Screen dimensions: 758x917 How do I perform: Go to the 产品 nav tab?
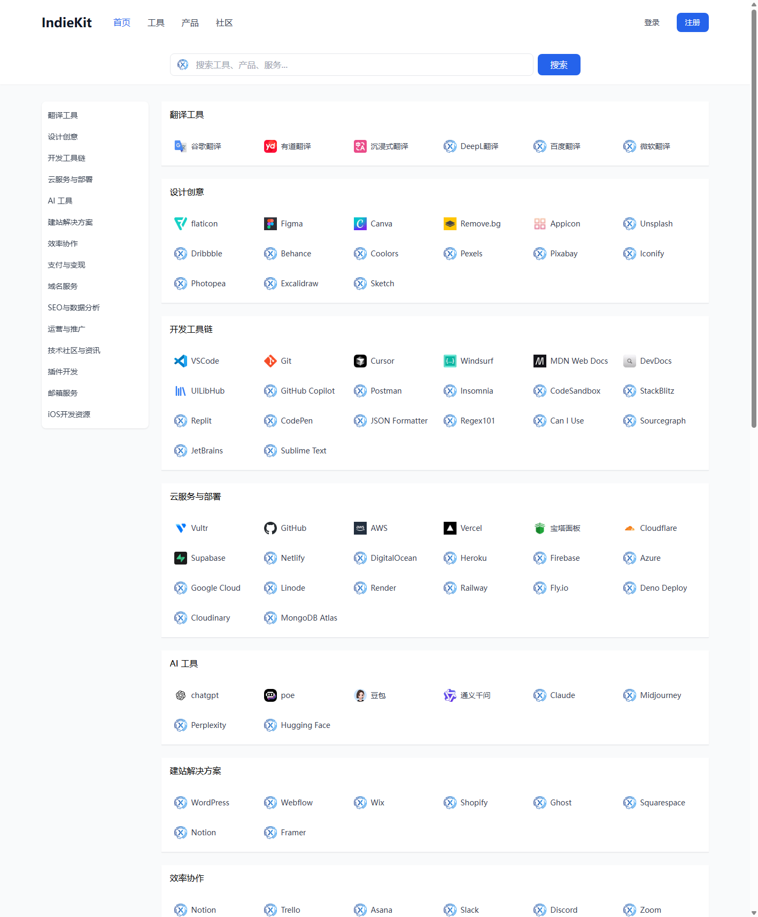coord(190,22)
